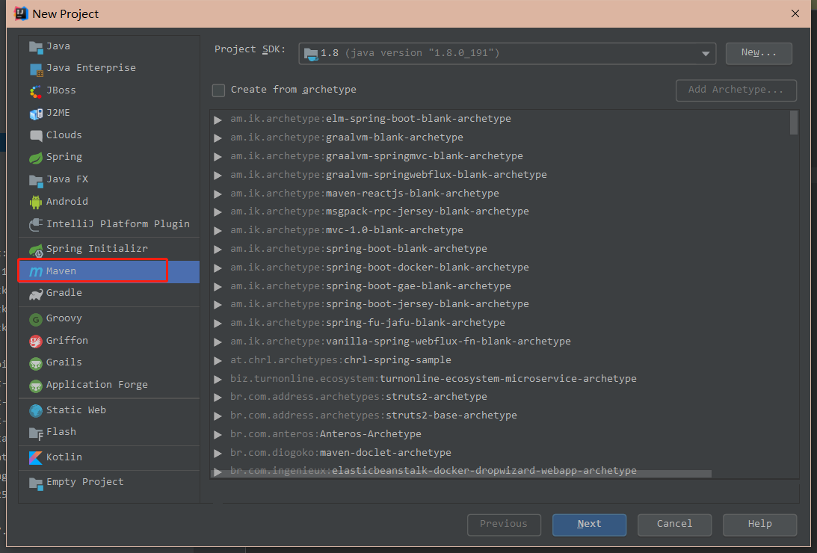Enable Create from archetype checkbox
This screenshot has height=553, width=817.
[x=218, y=90]
